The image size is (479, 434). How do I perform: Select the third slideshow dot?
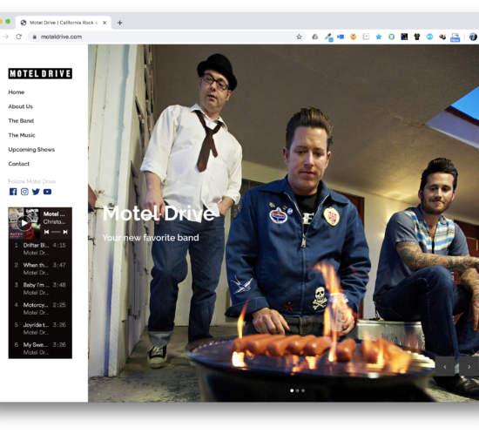[303, 390]
